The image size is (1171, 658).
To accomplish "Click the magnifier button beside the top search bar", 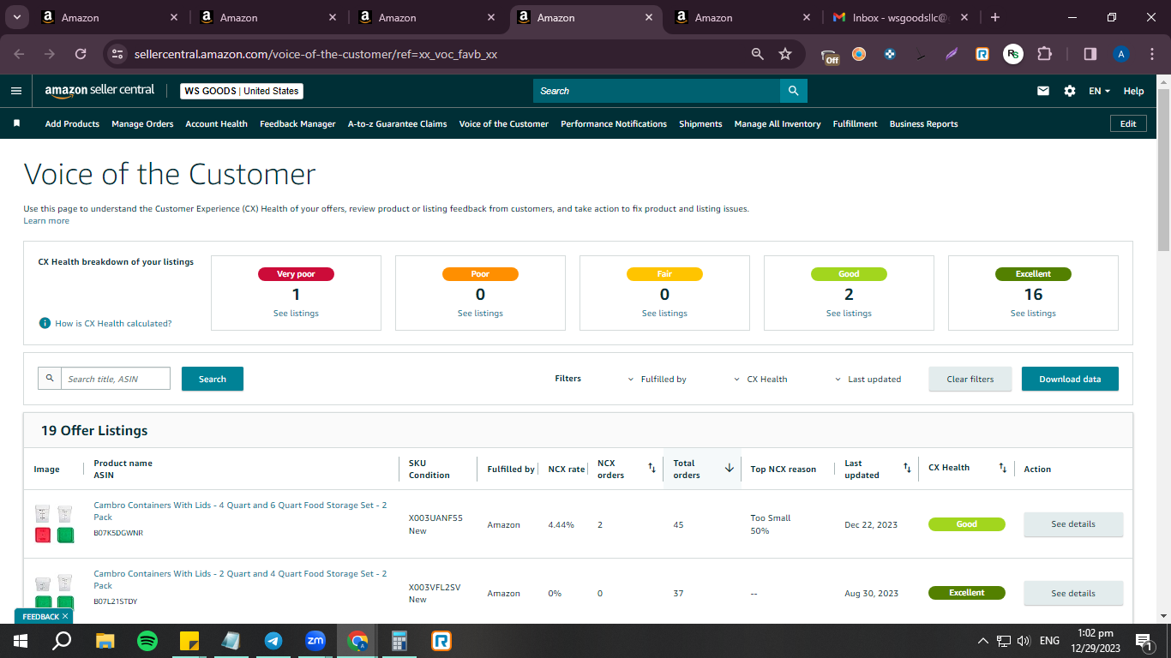I will pos(793,91).
